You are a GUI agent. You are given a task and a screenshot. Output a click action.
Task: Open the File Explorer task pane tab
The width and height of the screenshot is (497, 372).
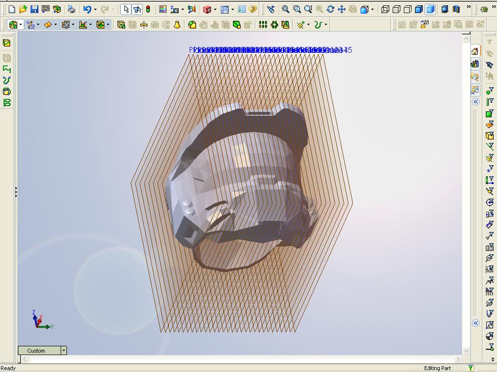[x=475, y=77]
